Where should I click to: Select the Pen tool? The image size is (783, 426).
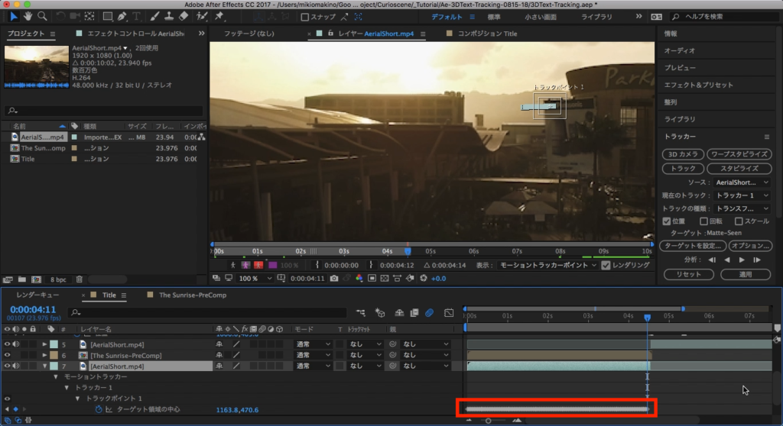123,16
